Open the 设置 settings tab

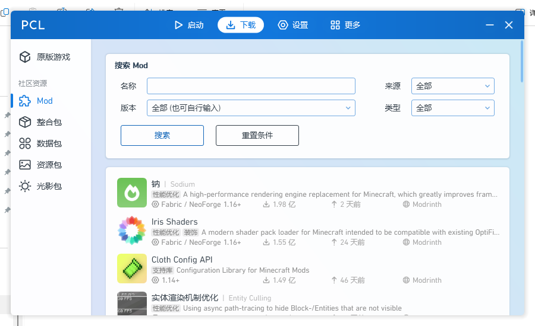[x=292, y=25]
